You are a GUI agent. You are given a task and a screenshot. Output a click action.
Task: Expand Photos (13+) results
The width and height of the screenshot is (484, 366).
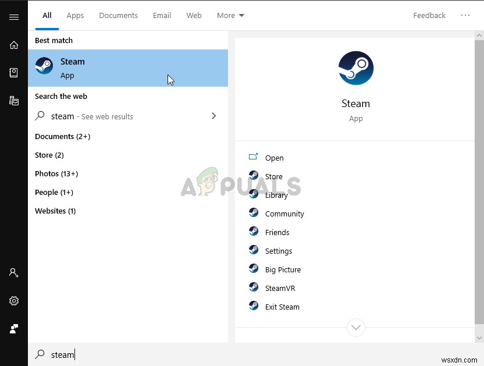(x=56, y=173)
